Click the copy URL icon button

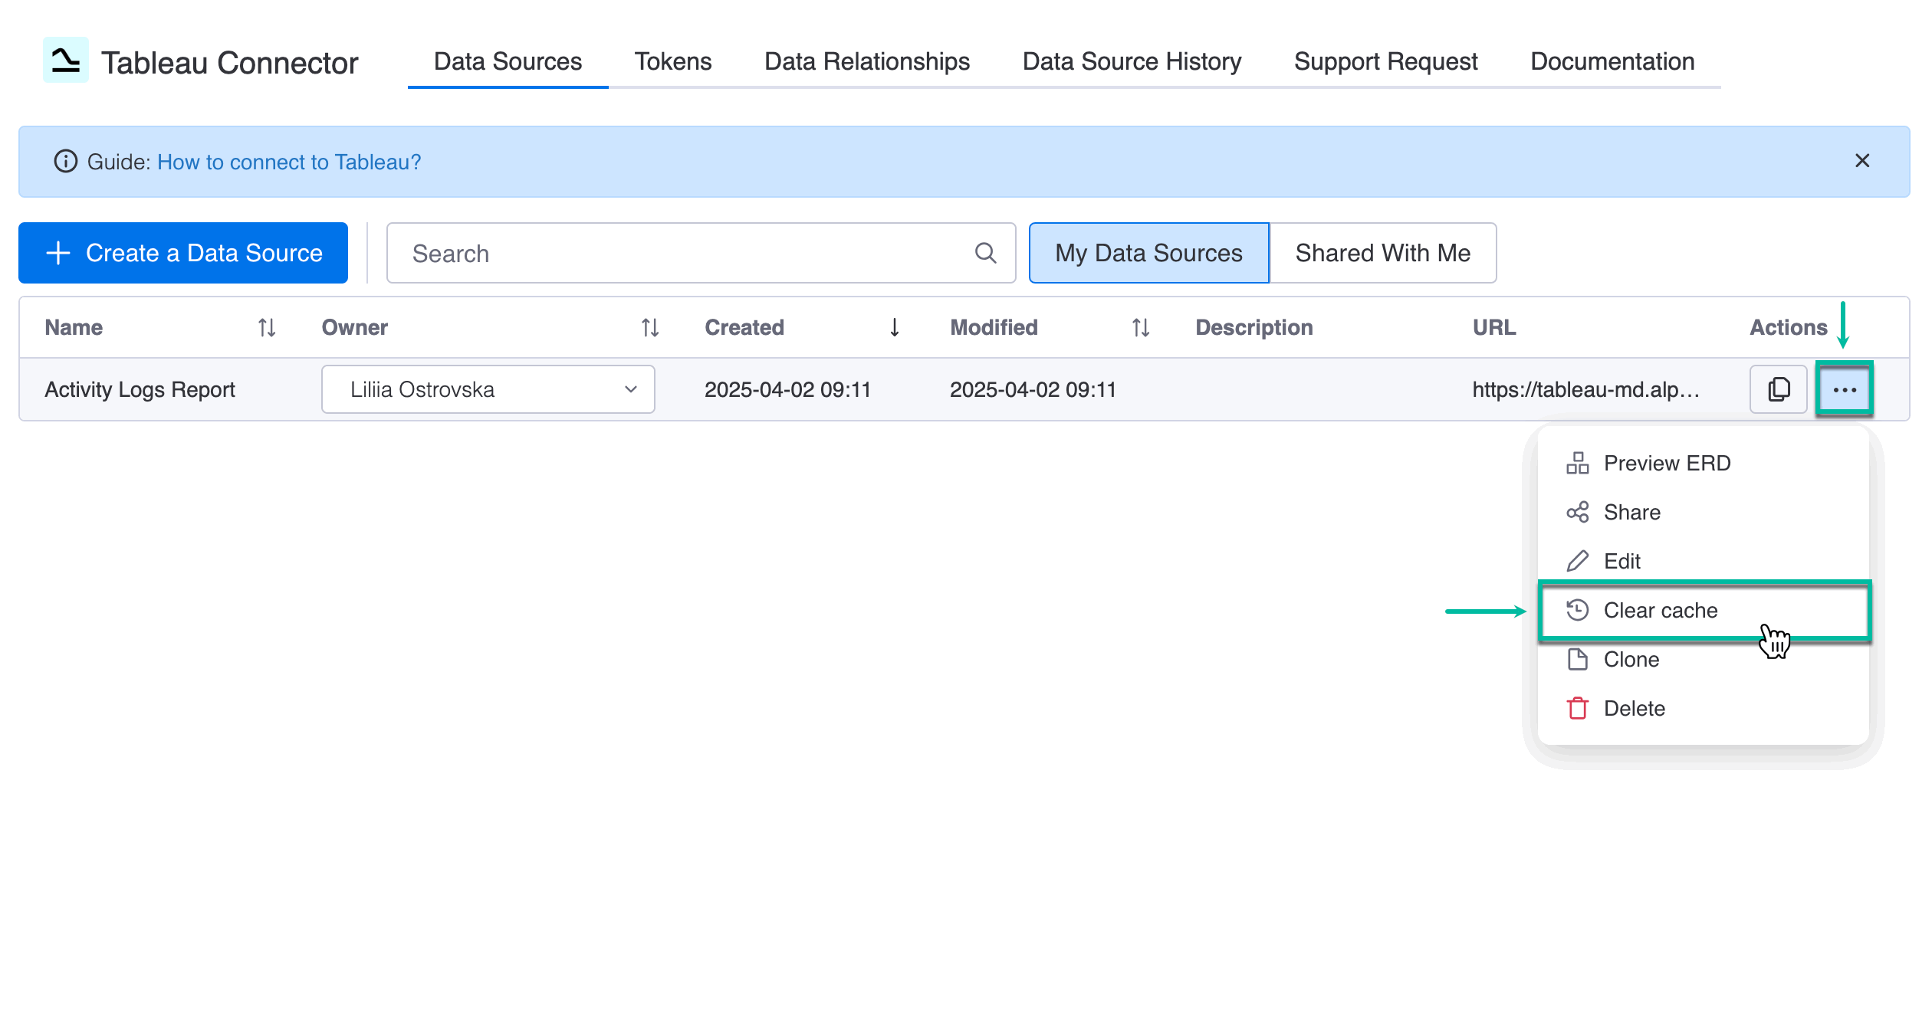click(x=1778, y=389)
